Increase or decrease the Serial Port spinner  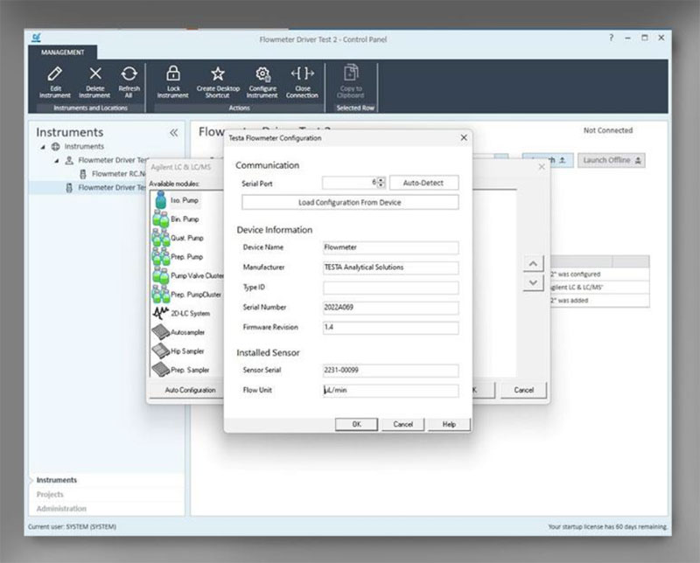click(381, 183)
